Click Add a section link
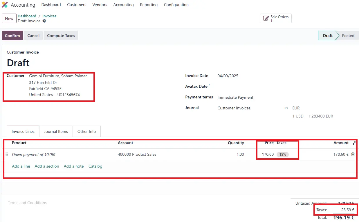This screenshot has width=359, height=222. pyautogui.click(x=47, y=166)
